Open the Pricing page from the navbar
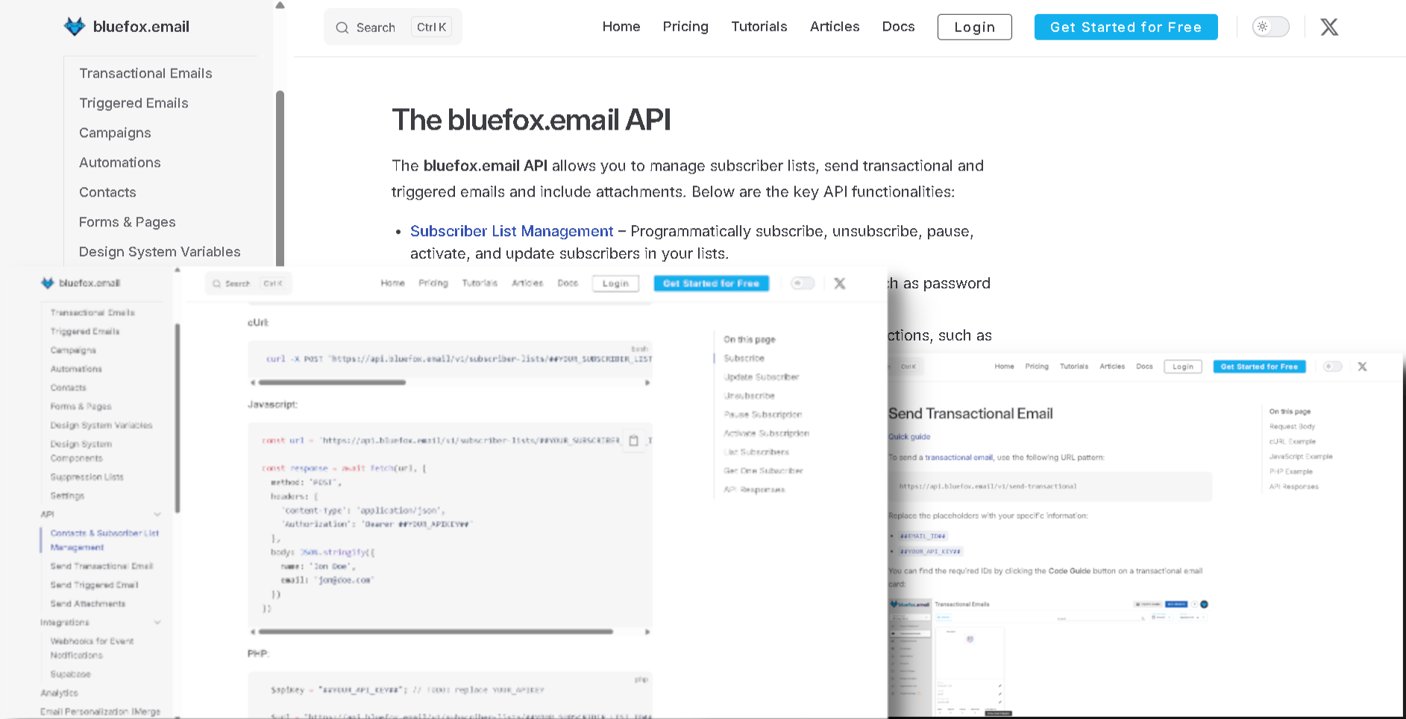Viewport: 1406px width, 719px height. click(685, 27)
